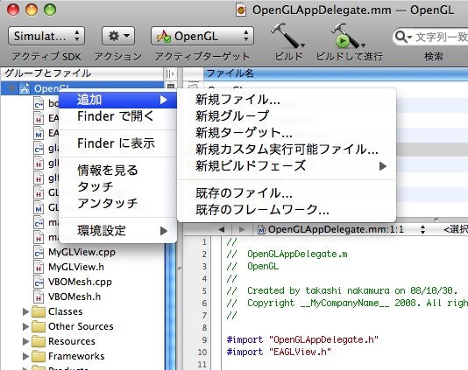Viewport: 468px width, 370px height.
Task: Expand the Classes folder
Action: (25, 311)
